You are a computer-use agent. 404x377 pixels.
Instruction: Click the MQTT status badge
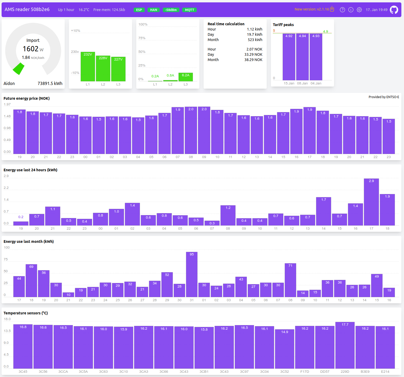coord(189,10)
